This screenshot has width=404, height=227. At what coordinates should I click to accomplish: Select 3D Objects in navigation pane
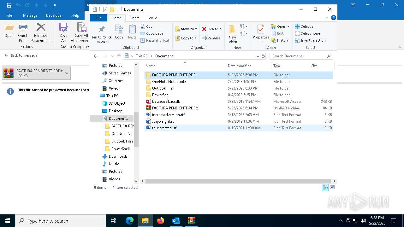point(118,103)
